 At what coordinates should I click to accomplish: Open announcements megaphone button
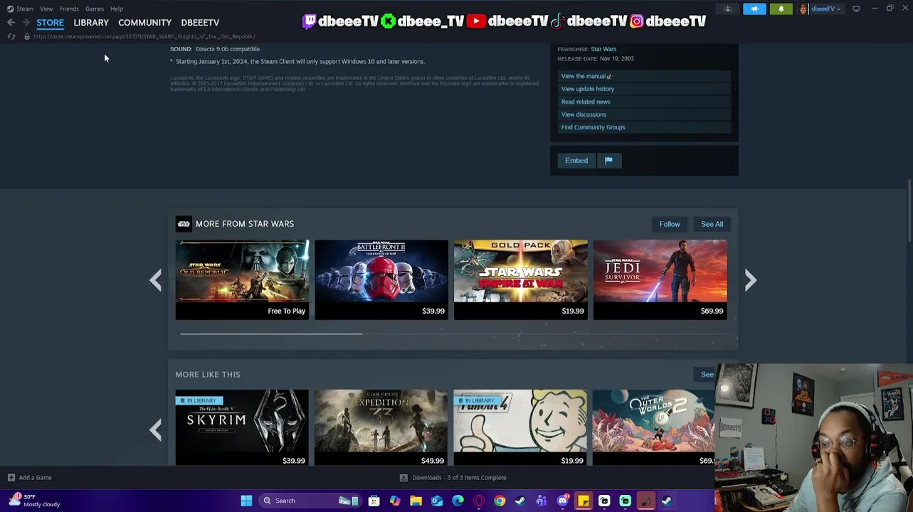pos(754,9)
